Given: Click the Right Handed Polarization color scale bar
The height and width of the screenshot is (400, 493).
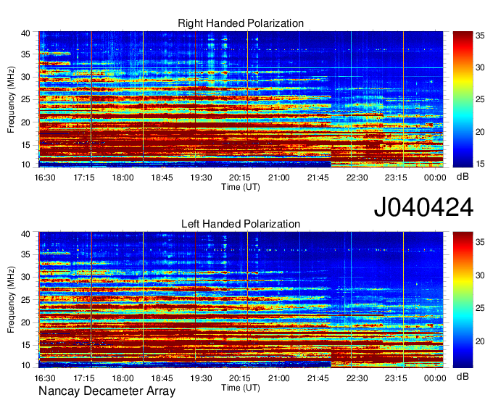Looking at the screenshot, I should tap(463, 99).
